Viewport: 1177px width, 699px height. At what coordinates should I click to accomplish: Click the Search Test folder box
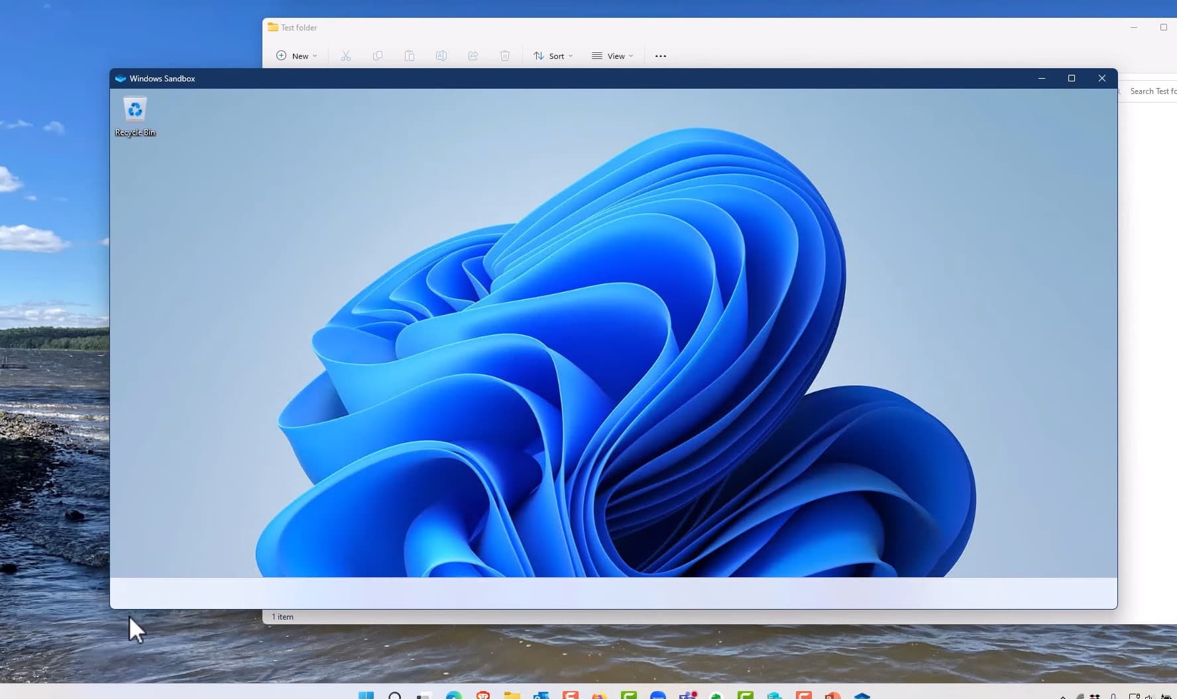1152,91
